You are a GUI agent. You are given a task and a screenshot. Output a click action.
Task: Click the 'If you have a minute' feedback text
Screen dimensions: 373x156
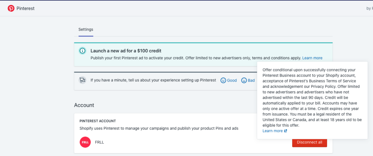click(x=153, y=80)
